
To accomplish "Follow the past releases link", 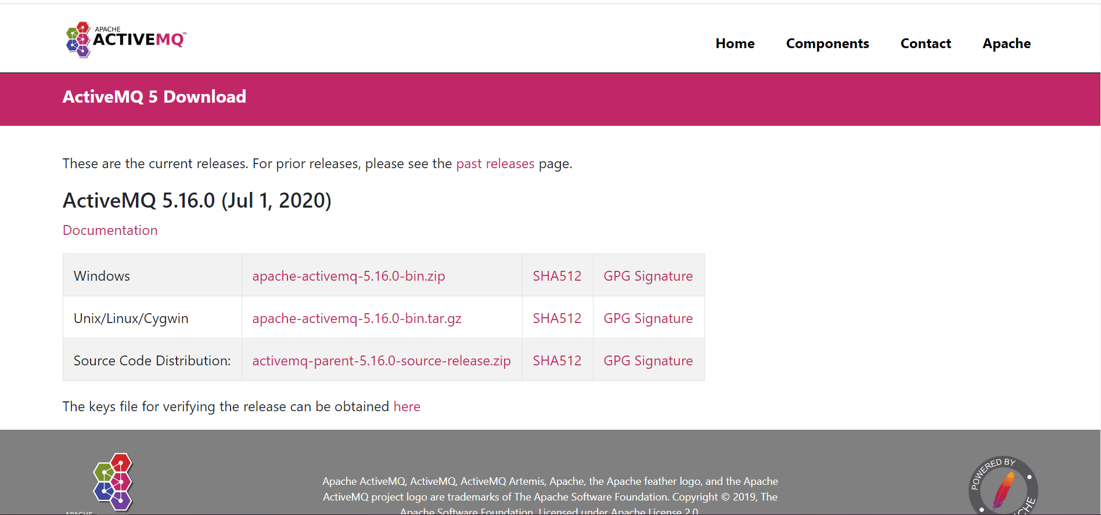I will click(x=495, y=164).
